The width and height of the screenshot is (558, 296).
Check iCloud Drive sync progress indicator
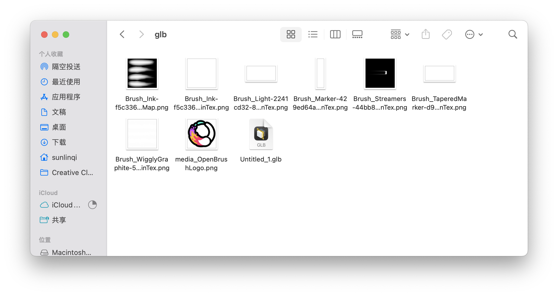pos(92,205)
